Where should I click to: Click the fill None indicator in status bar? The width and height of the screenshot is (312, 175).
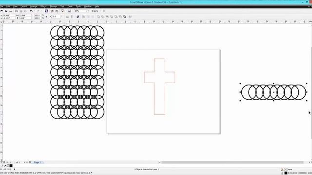[288, 170]
